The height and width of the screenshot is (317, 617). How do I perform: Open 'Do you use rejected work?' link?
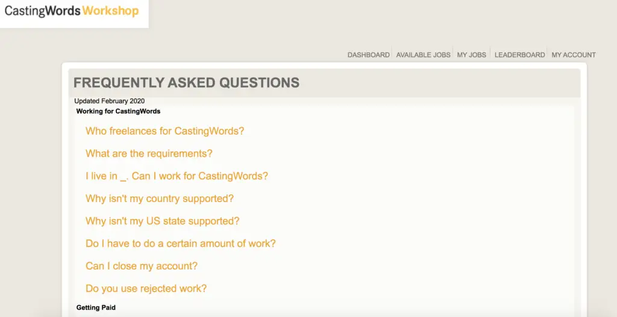click(146, 288)
